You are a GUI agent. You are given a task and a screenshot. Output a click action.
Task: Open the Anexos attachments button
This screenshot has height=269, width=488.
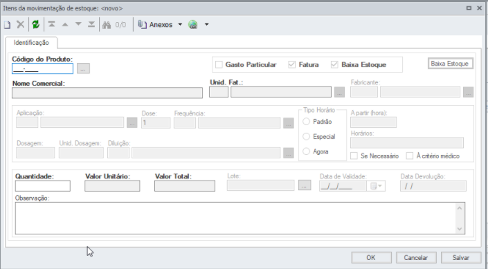[x=156, y=25]
